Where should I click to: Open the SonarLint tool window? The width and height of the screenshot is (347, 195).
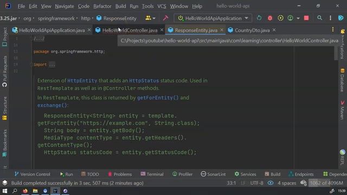[x=213, y=174]
